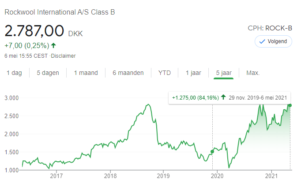Show the Max. time range
The width and height of the screenshot is (301, 182).
coord(253,73)
